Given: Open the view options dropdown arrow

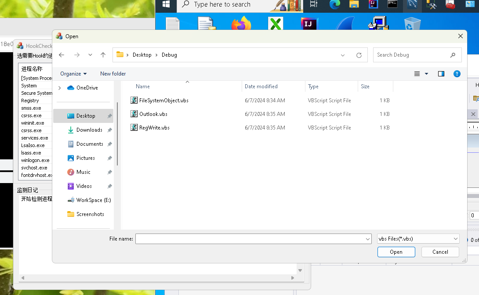Looking at the screenshot, I should coord(426,74).
